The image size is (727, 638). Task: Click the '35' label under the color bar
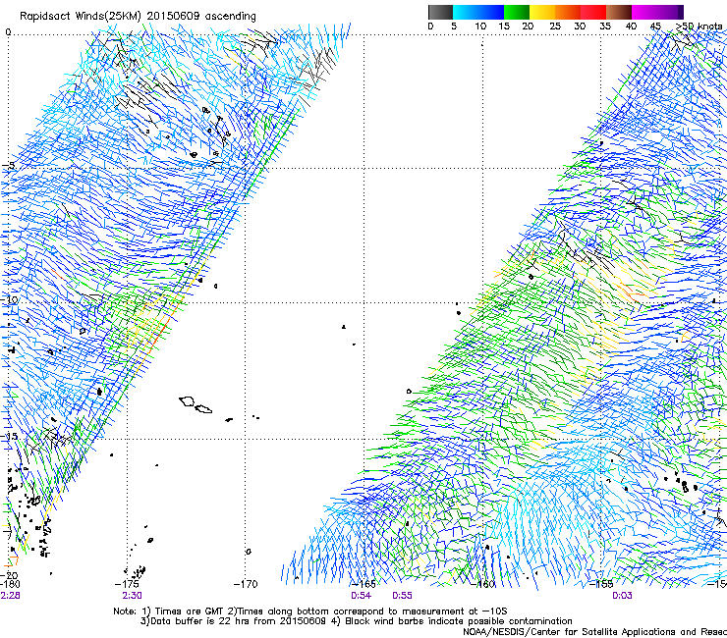coord(605,27)
